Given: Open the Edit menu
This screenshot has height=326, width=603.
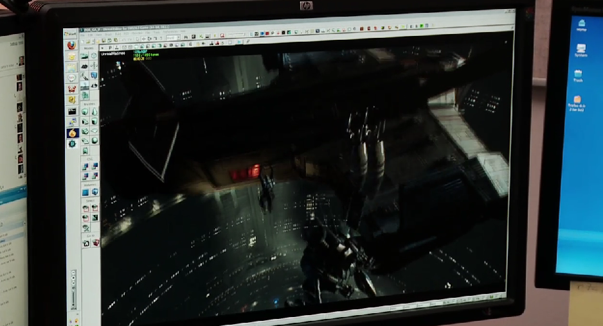Looking at the screenshot, I should point(91,35).
